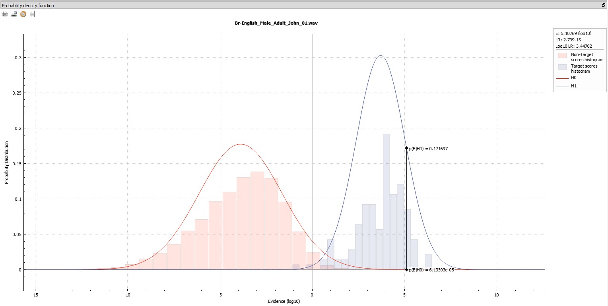Click the p(E|H1) = 0.171697 annotation
The height and width of the screenshot is (306, 608).
(429, 149)
